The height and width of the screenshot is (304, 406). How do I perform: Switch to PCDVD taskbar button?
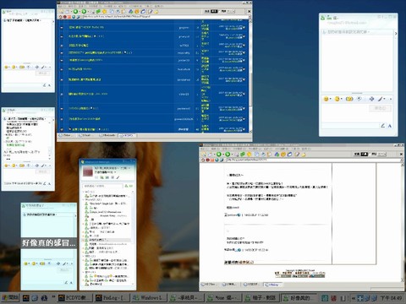coord(74,297)
